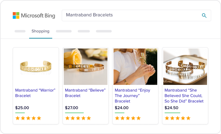Click the $27.00 price on Believe bracelet
The height and width of the screenshot is (134, 221).
(x=71, y=108)
